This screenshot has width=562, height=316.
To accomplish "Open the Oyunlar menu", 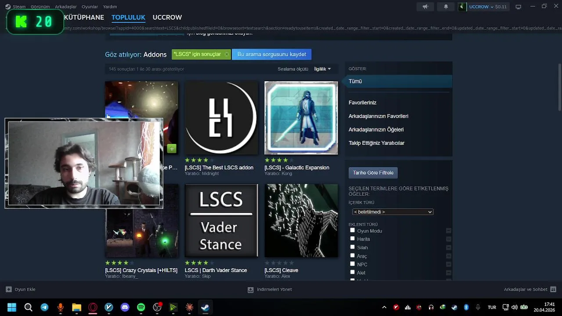I will [90, 7].
